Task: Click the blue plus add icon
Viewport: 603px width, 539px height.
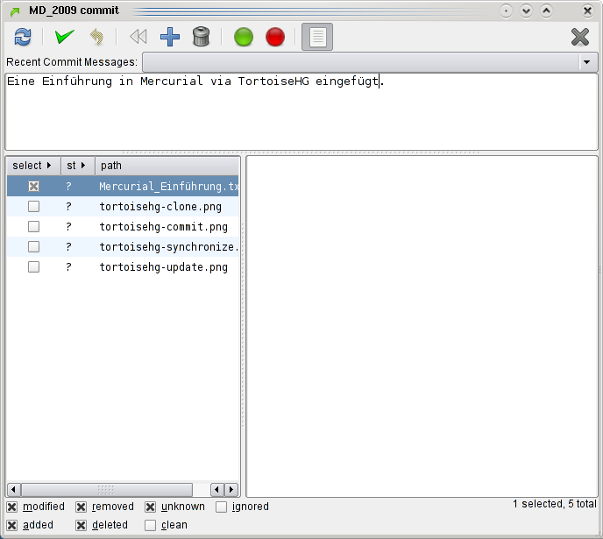Action: click(x=170, y=37)
